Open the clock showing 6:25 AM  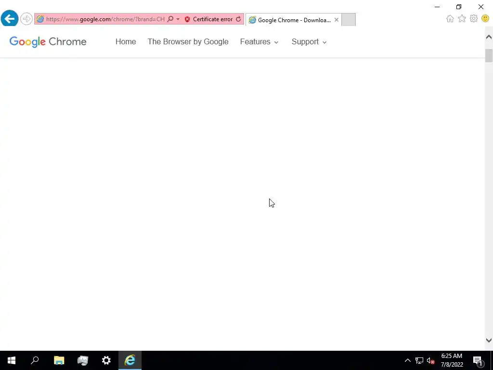452,360
